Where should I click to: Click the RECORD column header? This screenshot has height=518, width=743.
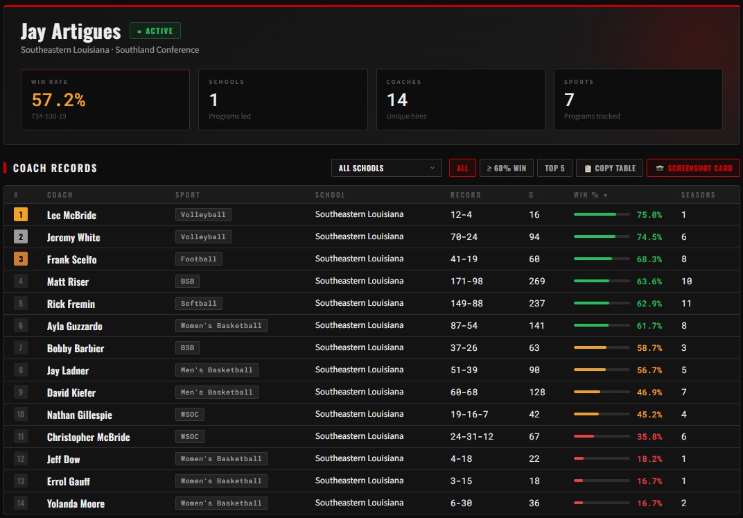465,195
